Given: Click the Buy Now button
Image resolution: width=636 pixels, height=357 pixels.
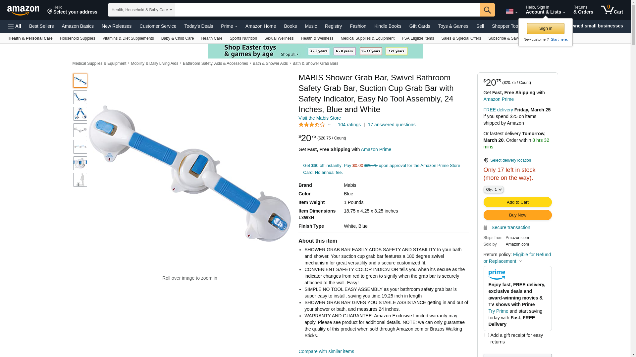Looking at the screenshot, I should [517, 215].
